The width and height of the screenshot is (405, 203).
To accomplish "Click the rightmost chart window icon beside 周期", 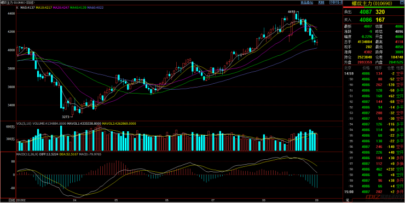I will (340, 2).
